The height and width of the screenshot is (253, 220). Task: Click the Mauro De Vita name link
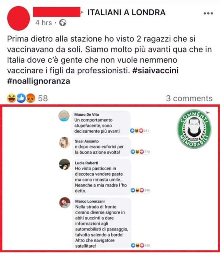(87, 114)
